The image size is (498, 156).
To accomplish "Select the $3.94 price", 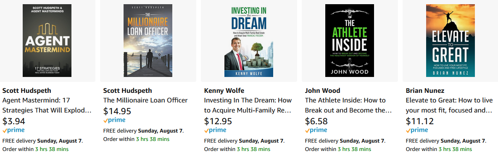I will (13, 121).
